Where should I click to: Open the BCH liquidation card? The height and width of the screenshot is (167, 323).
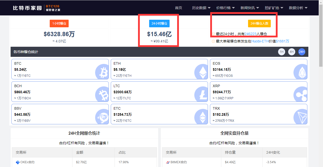(x=60, y=92)
